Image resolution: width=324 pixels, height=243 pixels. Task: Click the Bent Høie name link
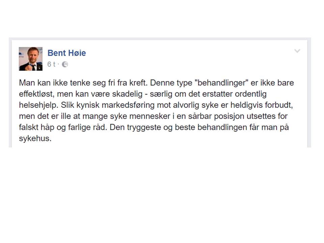pos(66,53)
